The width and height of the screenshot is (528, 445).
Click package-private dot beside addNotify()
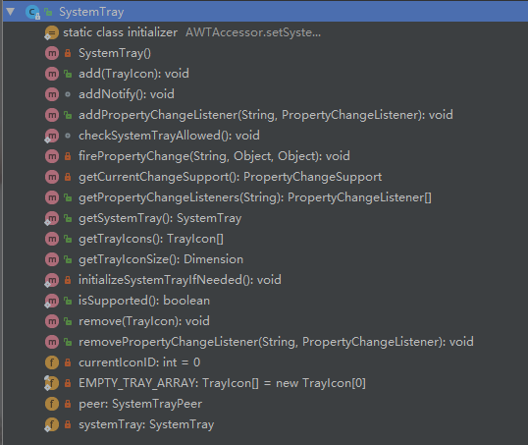tap(68, 94)
